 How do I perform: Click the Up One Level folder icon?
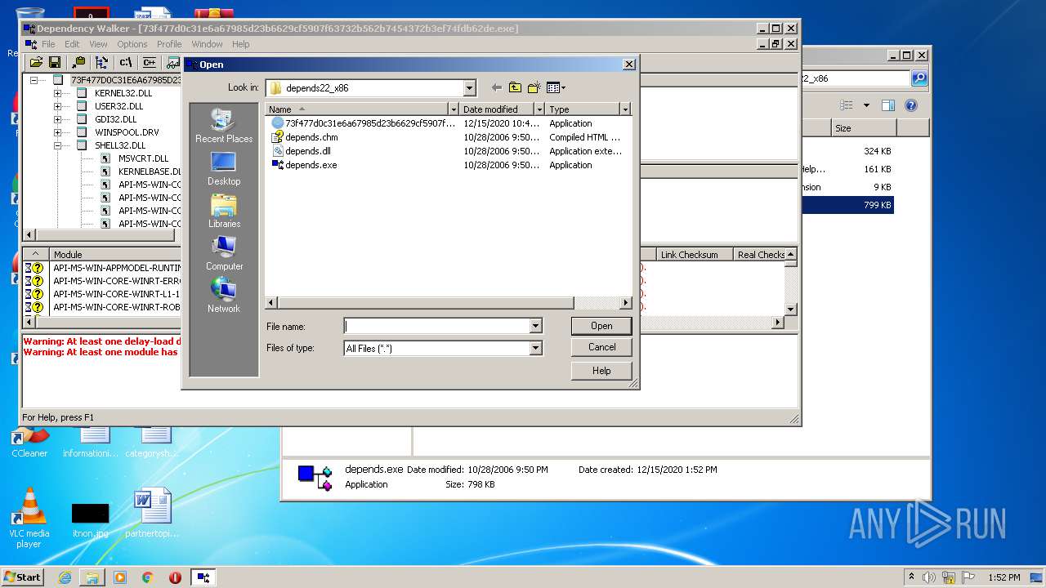(x=515, y=87)
